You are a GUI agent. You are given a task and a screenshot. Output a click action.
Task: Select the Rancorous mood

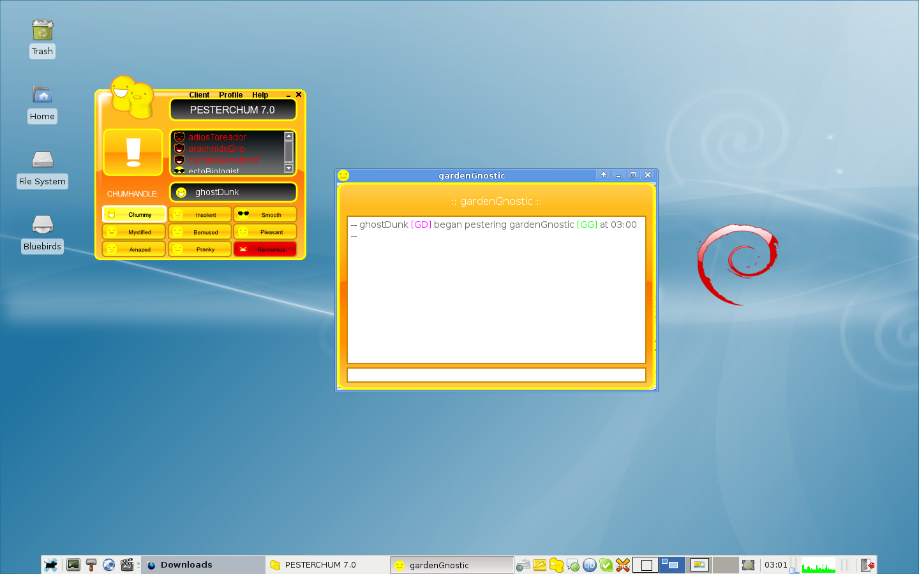(265, 249)
